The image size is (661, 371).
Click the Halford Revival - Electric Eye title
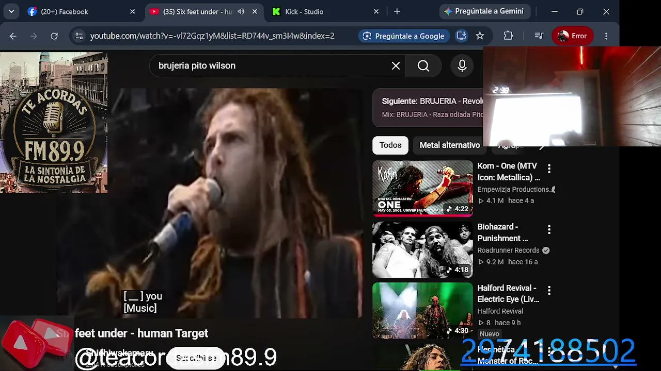(x=508, y=294)
